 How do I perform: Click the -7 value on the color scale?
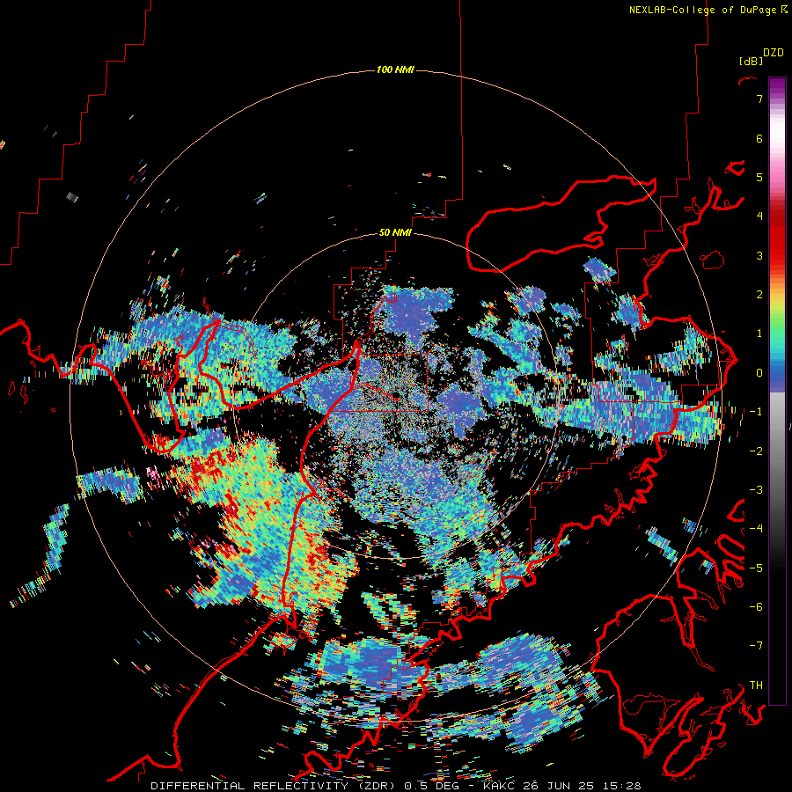(x=756, y=646)
